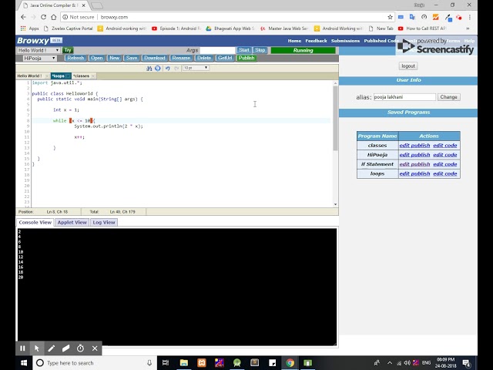Screen dimensions: 493x370
Task: Click the Refresh button
Action: pyautogui.click(x=75, y=58)
